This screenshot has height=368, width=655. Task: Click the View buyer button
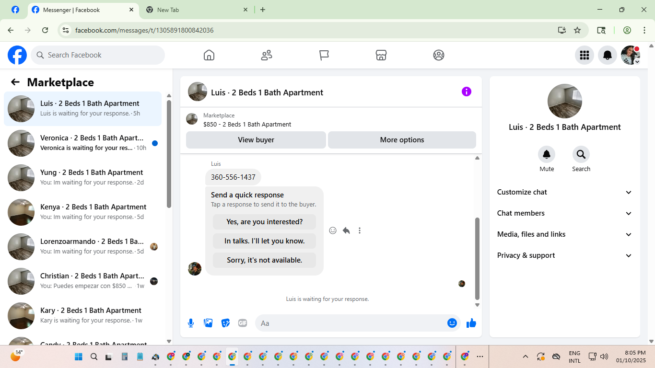[256, 140]
